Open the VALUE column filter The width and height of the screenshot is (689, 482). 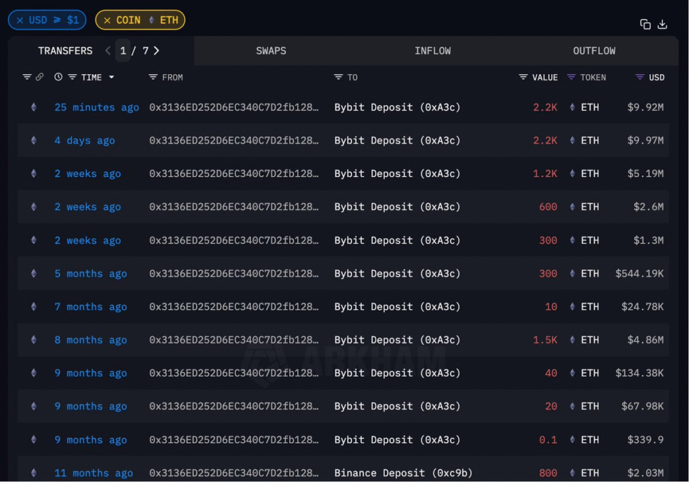(x=523, y=77)
